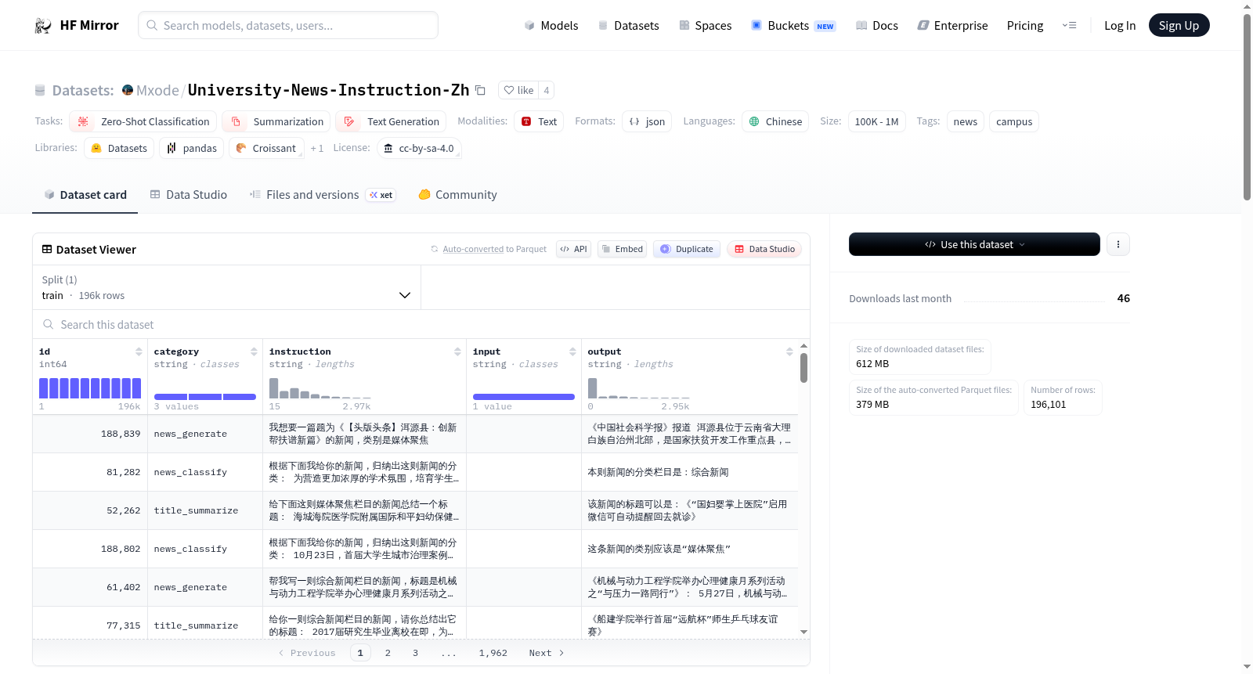Open the Models nav item
This screenshot has height=674, width=1253.
tap(551, 26)
